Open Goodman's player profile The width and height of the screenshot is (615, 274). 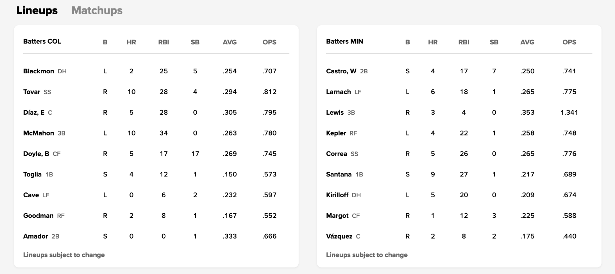tap(38, 216)
